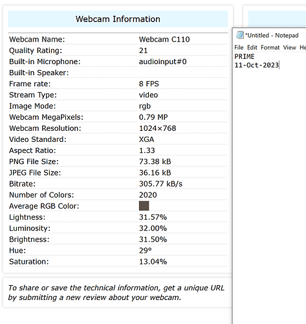The width and height of the screenshot is (306, 324).
Task: Select the 1024×768 resolution value
Action: [x=157, y=128]
